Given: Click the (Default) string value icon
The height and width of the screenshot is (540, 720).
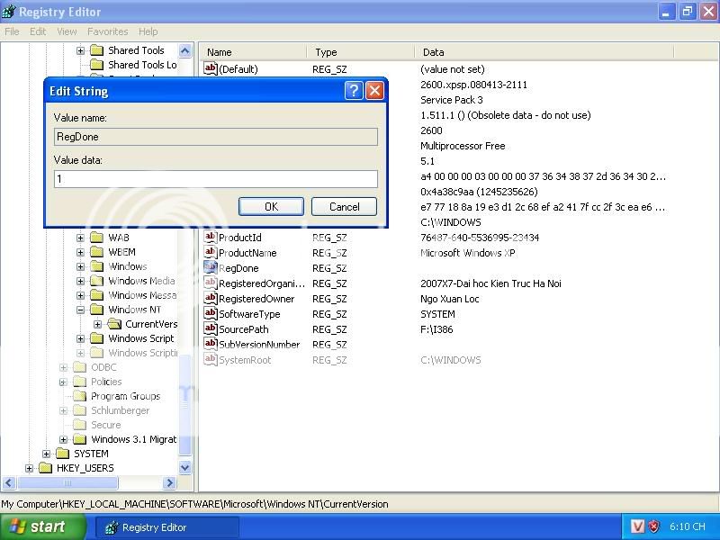Looking at the screenshot, I should [211, 68].
